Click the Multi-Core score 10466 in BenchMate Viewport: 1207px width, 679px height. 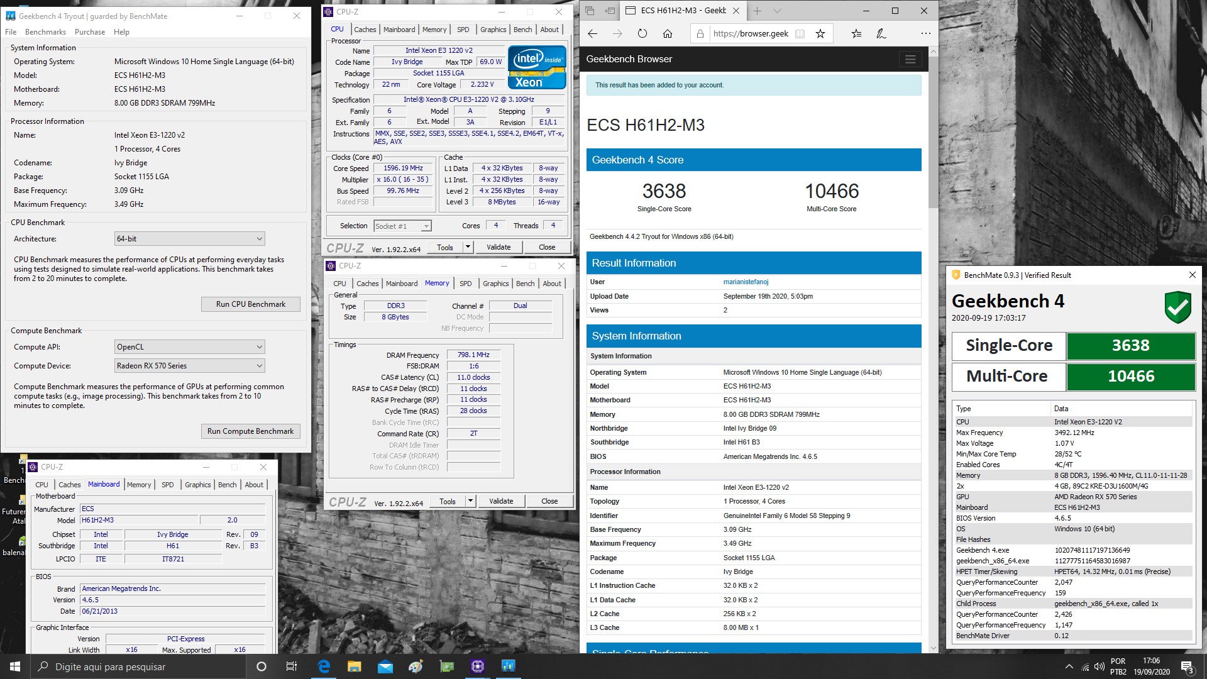1130,377
